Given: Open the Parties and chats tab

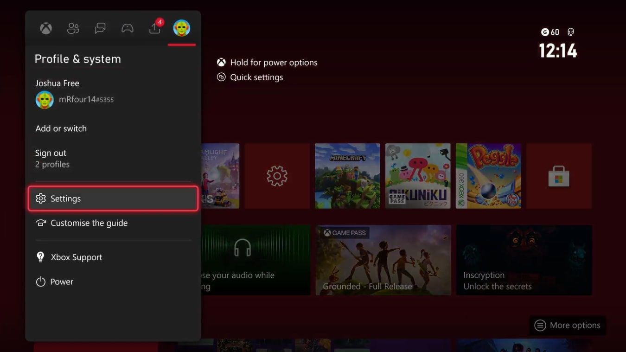Looking at the screenshot, I should pos(100,29).
